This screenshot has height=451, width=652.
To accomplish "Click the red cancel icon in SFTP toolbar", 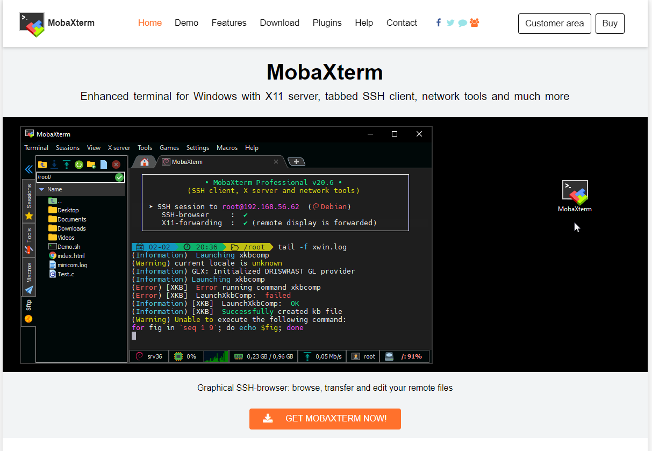I will coord(116,164).
